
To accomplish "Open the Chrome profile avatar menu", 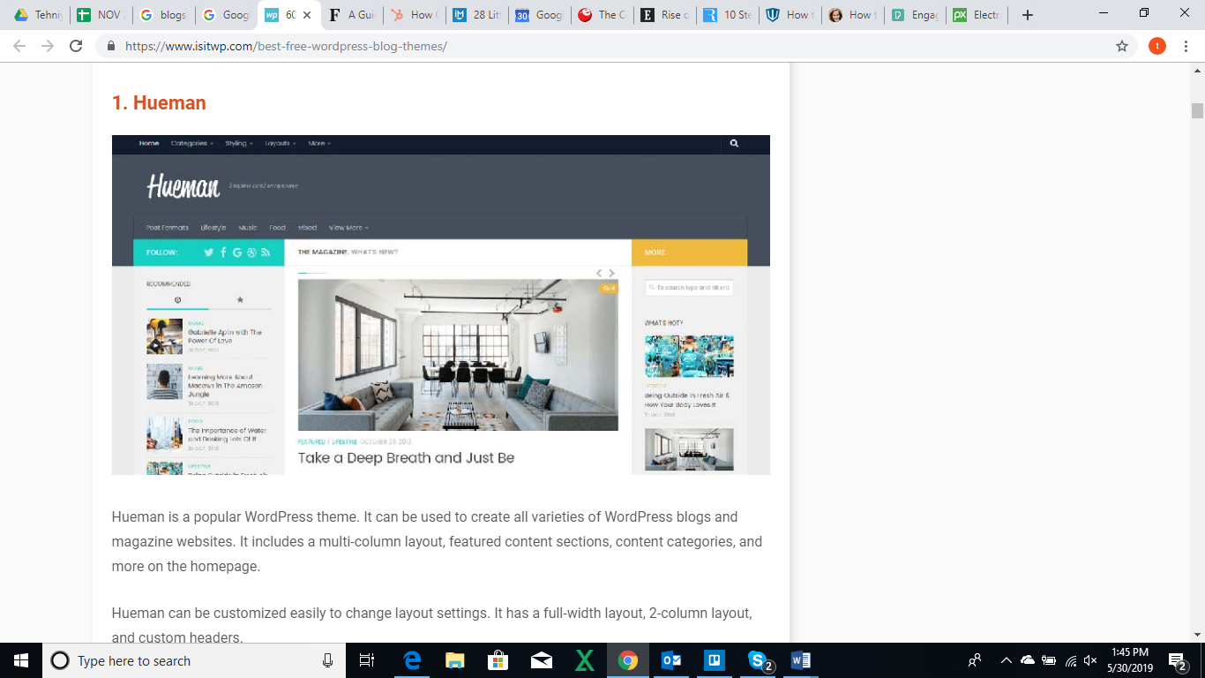I will coord(1157,46).
